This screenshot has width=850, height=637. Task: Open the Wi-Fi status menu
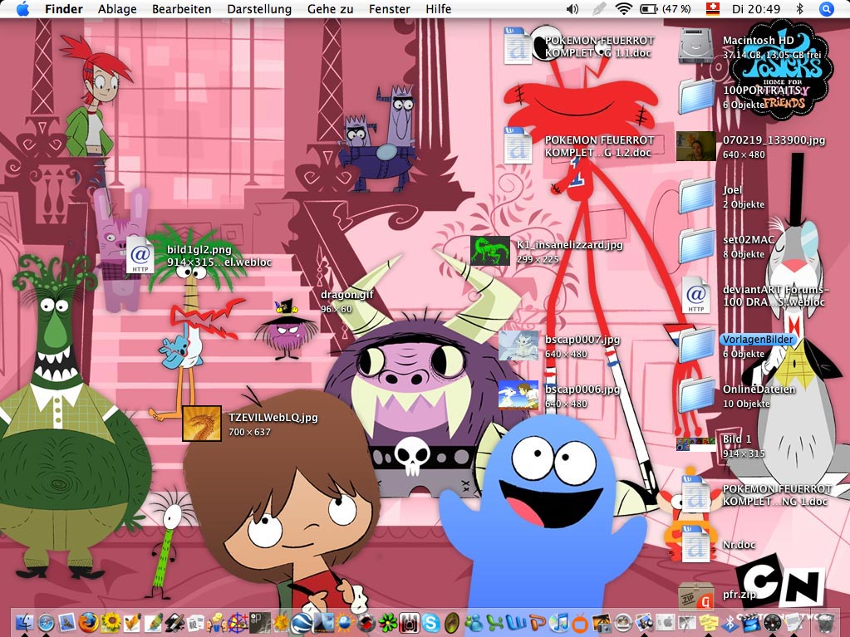623,9
